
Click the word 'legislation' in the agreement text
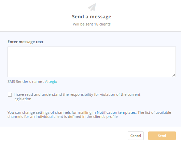pyautogui.click(x=23, y=99)
